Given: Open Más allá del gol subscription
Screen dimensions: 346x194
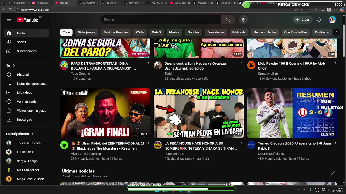Looking at the screenshot, I should 26,170.
